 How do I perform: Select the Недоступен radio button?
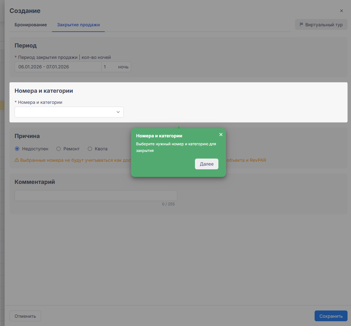17,149
